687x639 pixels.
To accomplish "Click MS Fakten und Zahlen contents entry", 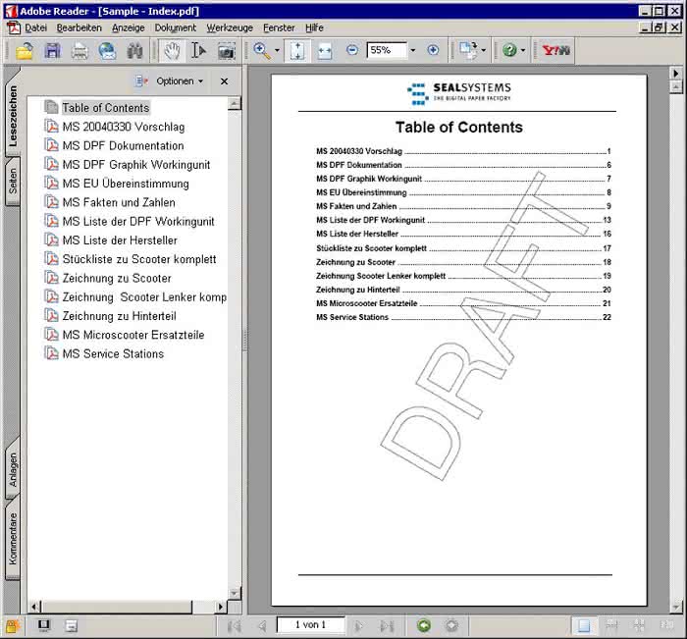I will point(463,206).
